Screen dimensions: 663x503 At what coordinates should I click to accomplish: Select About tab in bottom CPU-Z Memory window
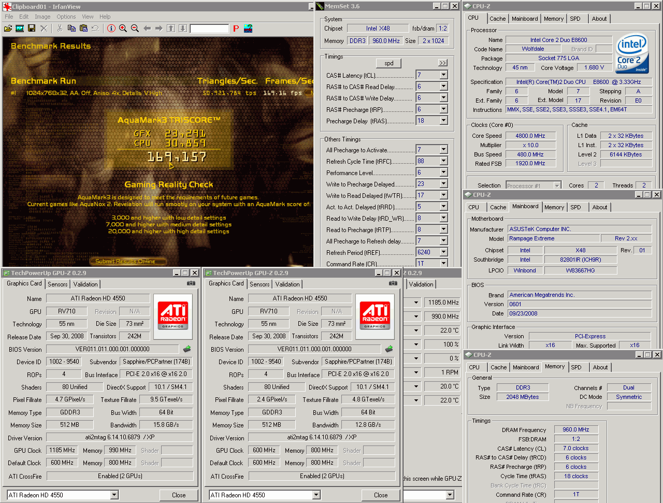click(x=600, y=367)
